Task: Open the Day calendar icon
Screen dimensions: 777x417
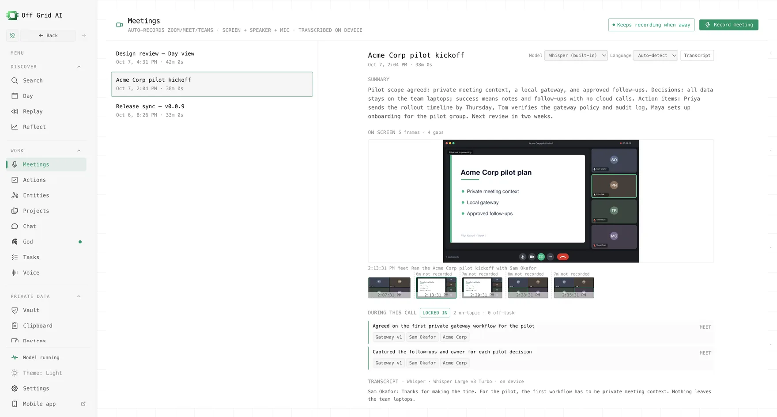Action: [x=15, y=96]
